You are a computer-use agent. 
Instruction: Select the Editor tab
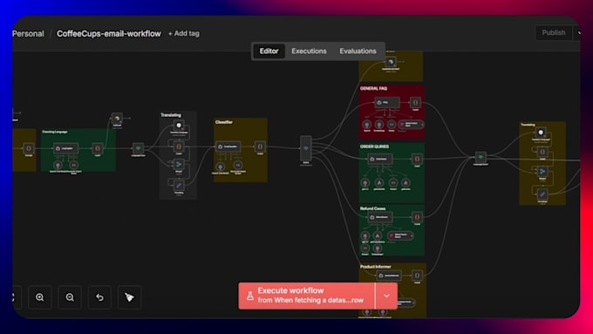[269, 51]
